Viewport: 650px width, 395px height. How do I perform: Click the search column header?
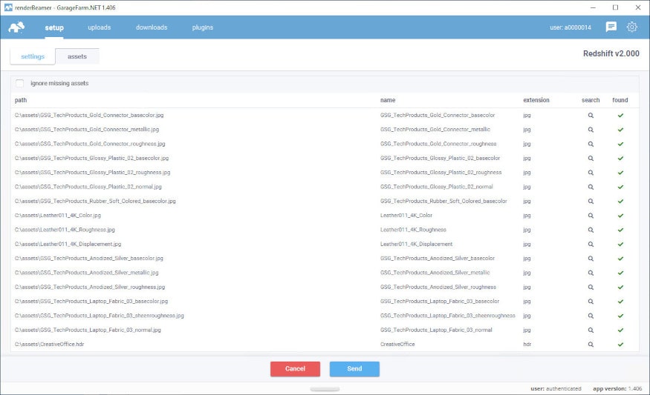click(591, 100)
